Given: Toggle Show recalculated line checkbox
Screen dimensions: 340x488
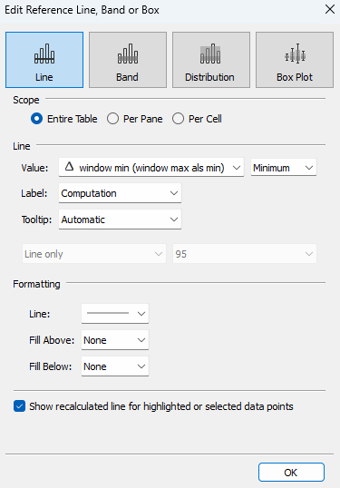Looking at the screenshot, I should [19, 406].
